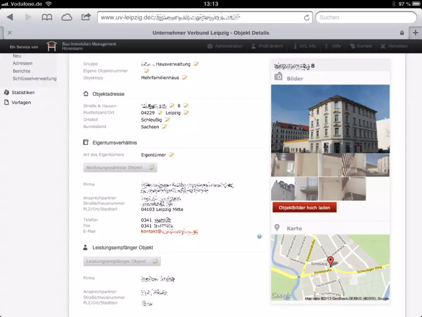Open small building exterior thumbnail at right

[x=378, y=165]
